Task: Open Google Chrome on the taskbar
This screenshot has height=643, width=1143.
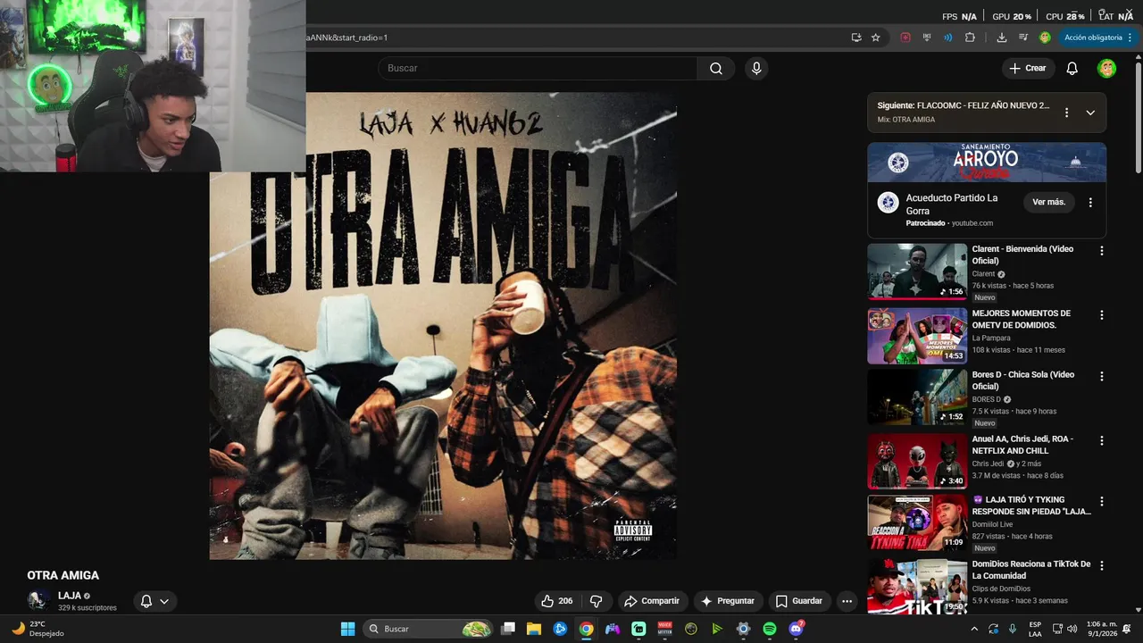Action: pos(586,629)
